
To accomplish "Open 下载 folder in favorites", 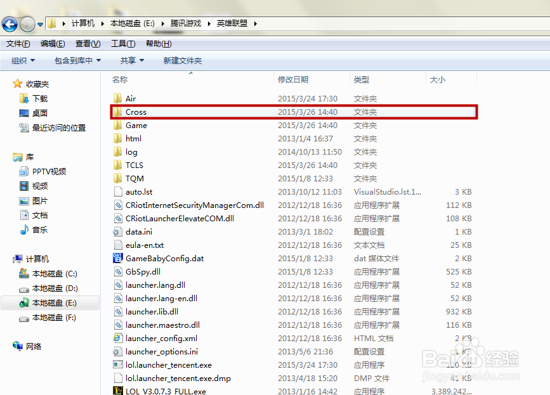I will 34,98.
